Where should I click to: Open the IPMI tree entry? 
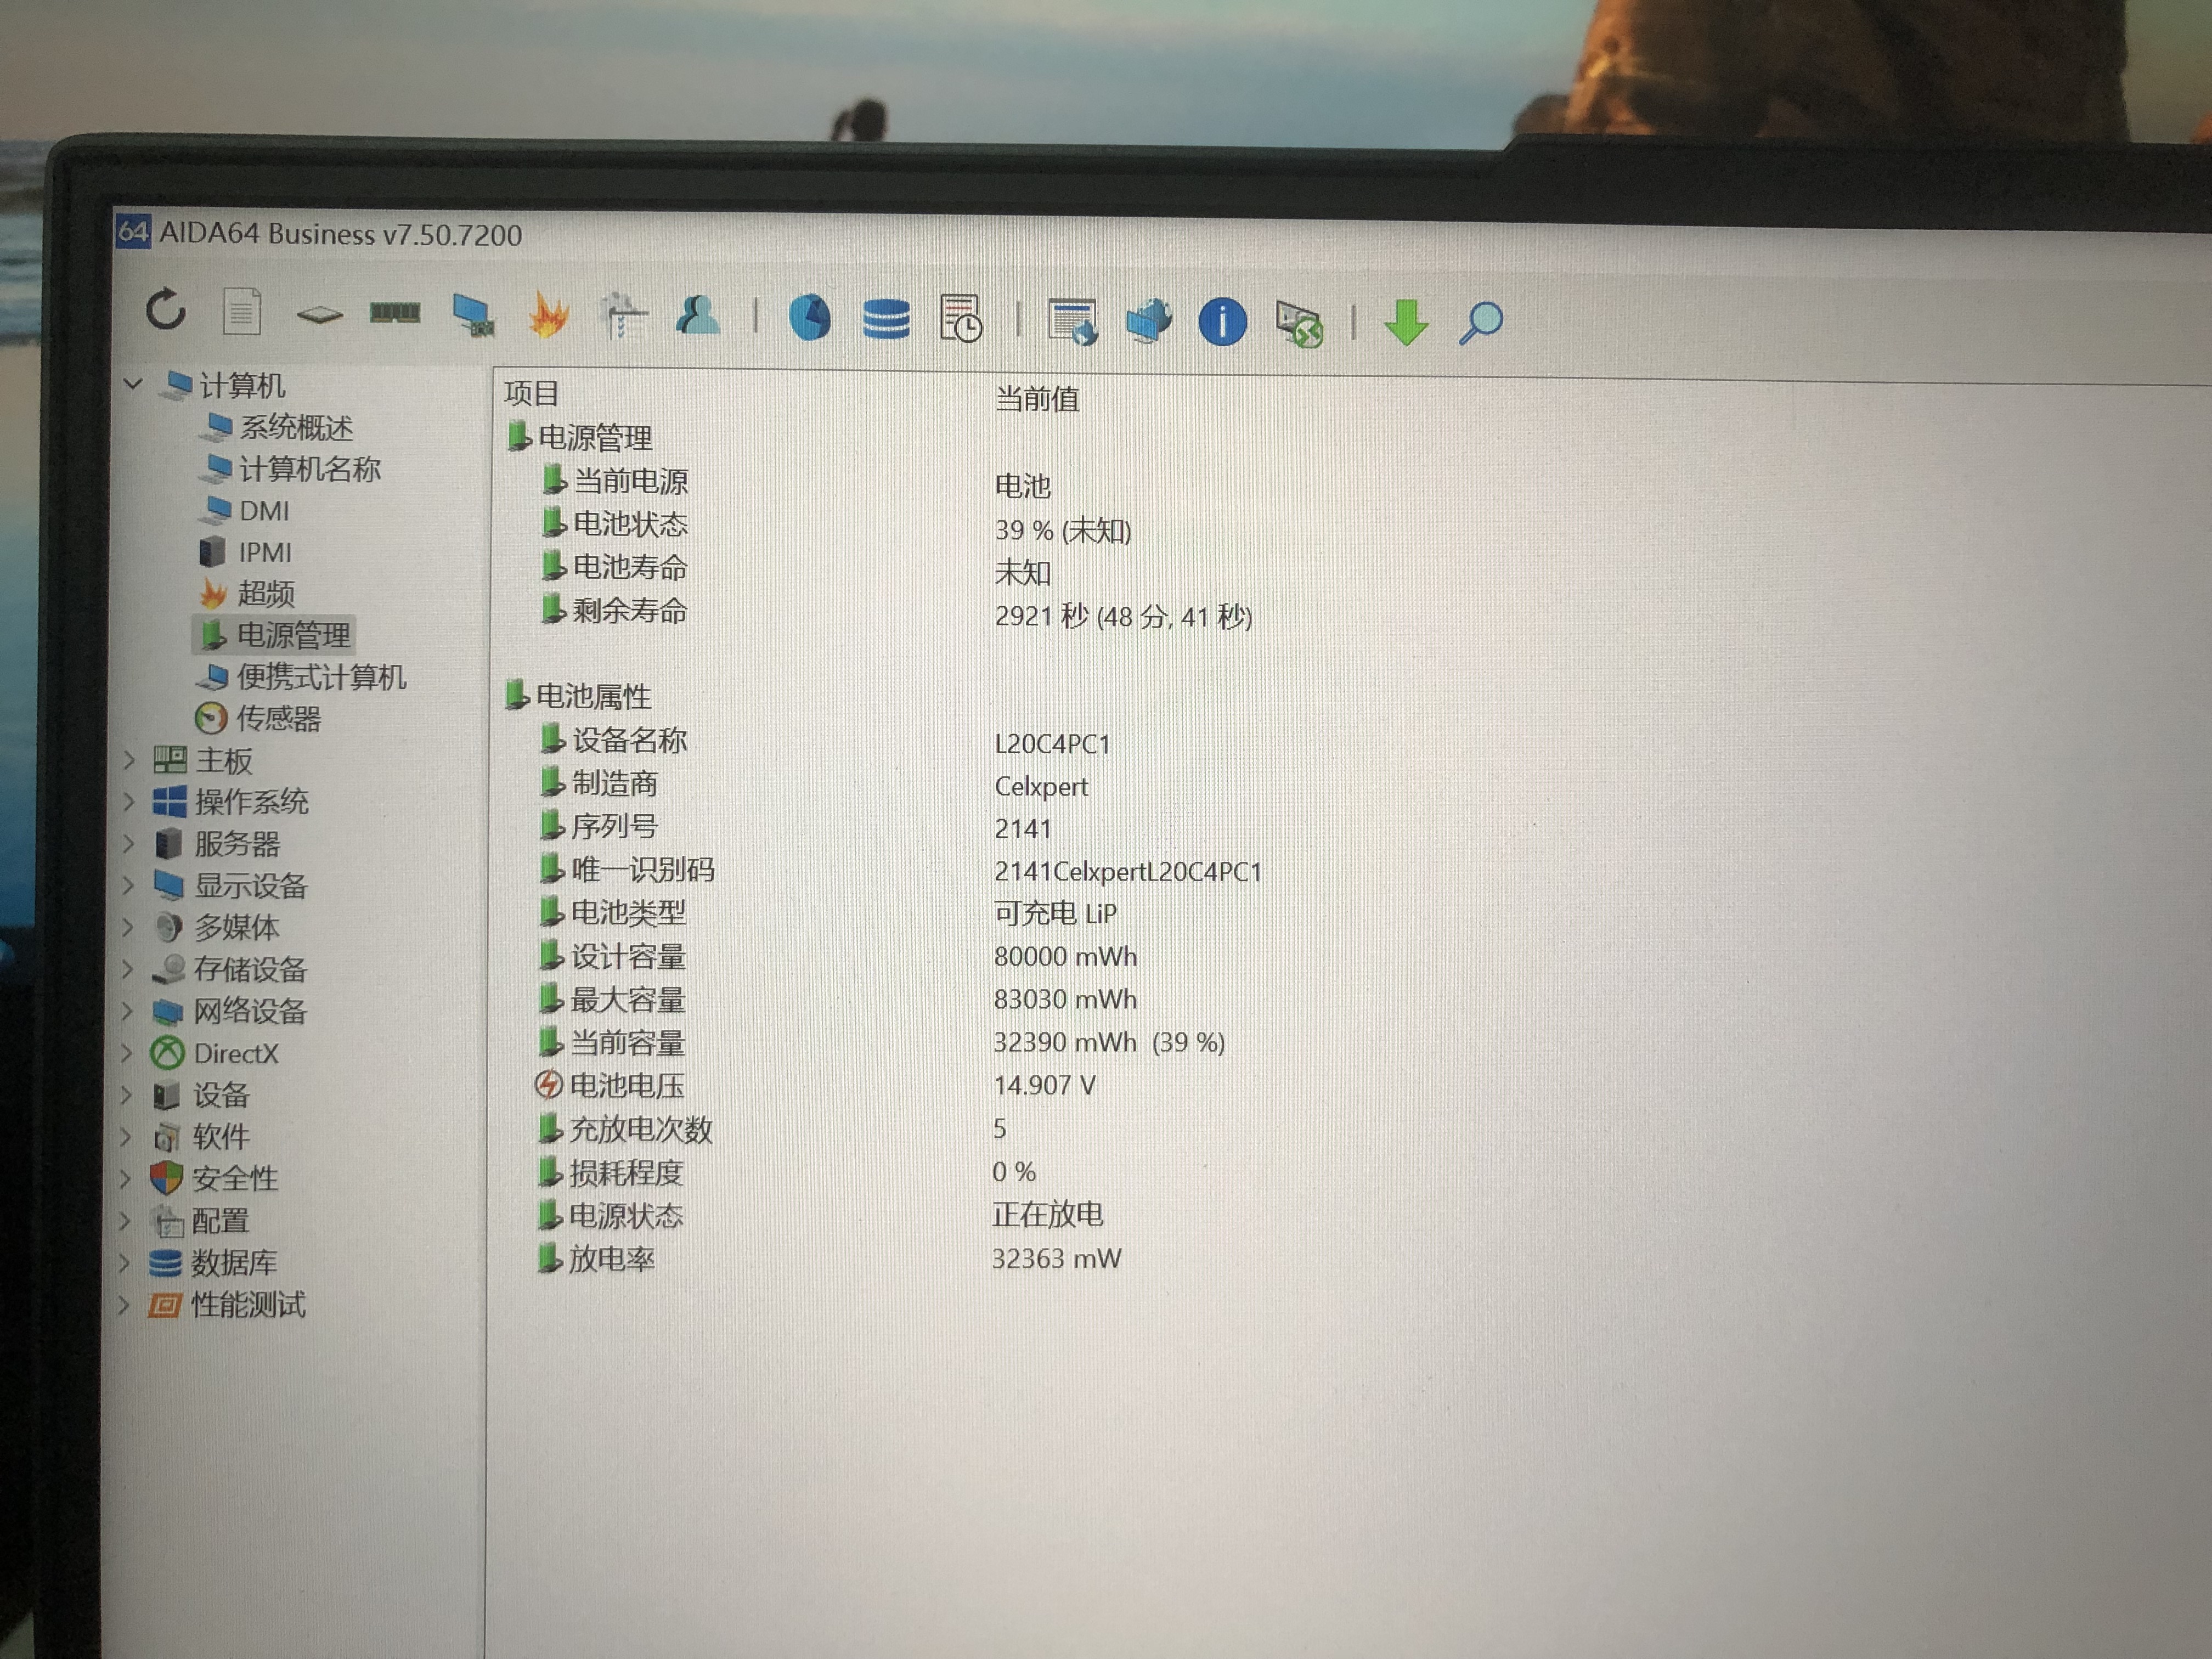point(246,552)
